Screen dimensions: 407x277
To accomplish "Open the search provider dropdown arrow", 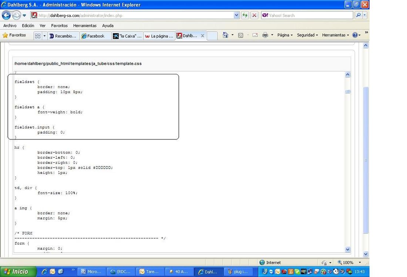I will (x=365, y=15).
